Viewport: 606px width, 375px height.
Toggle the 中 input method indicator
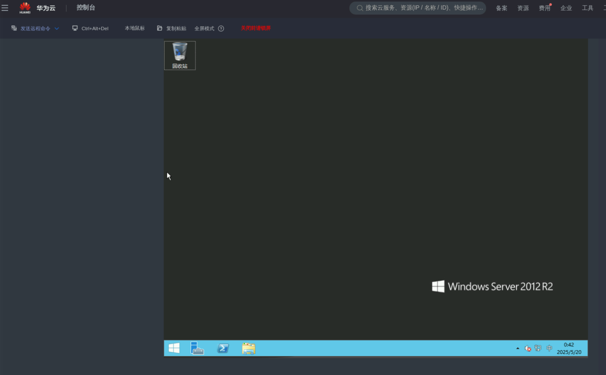[549, 348]
